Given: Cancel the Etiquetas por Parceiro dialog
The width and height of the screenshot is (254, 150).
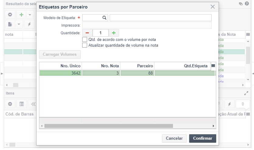Looking at the screenshot, I should tap(174, 138).
